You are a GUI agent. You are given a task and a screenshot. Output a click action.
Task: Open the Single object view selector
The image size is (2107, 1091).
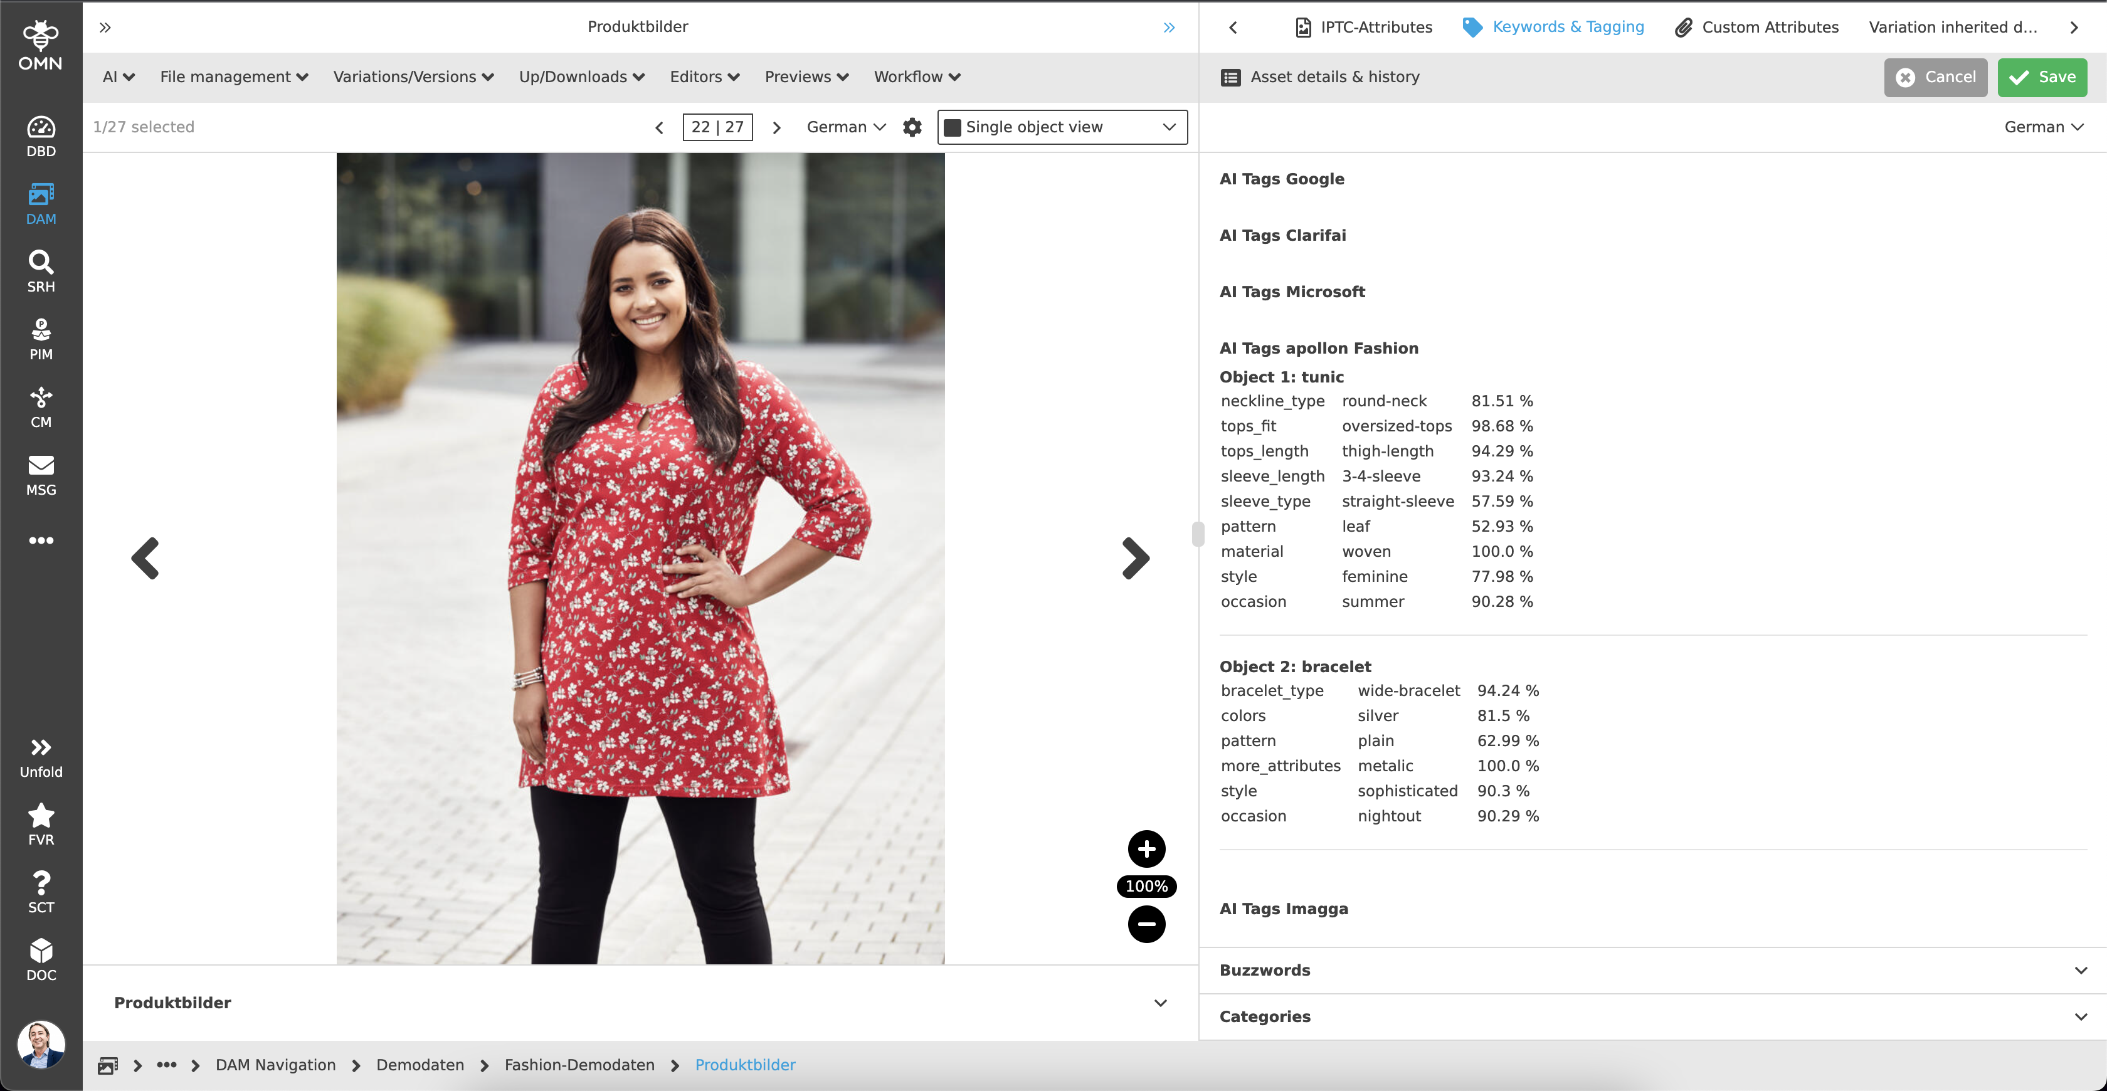(x=1062, y=127)
